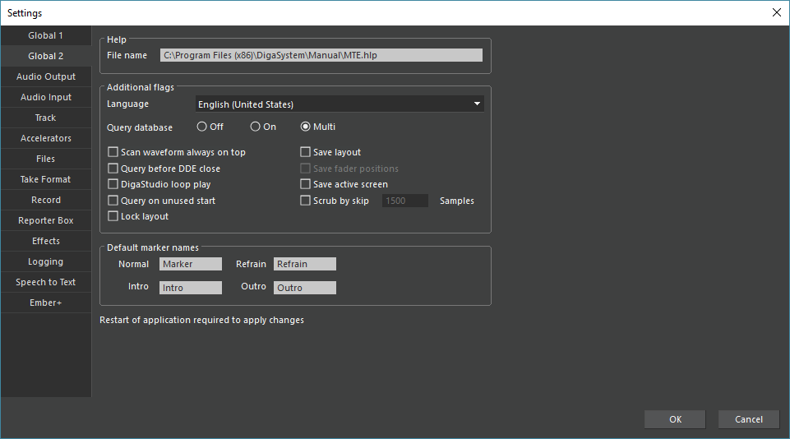The image size is (790, 439).
Task: Click the Refrain marker name field
Action: pos(304,264)
